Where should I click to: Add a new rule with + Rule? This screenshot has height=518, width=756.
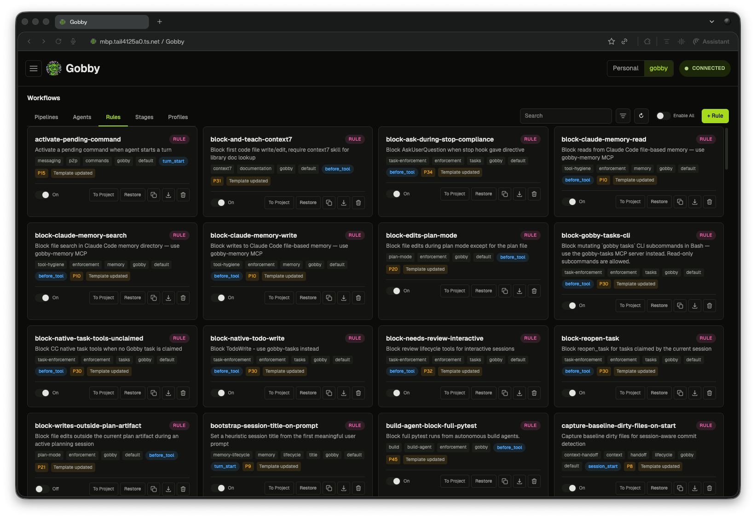(715, 116)
